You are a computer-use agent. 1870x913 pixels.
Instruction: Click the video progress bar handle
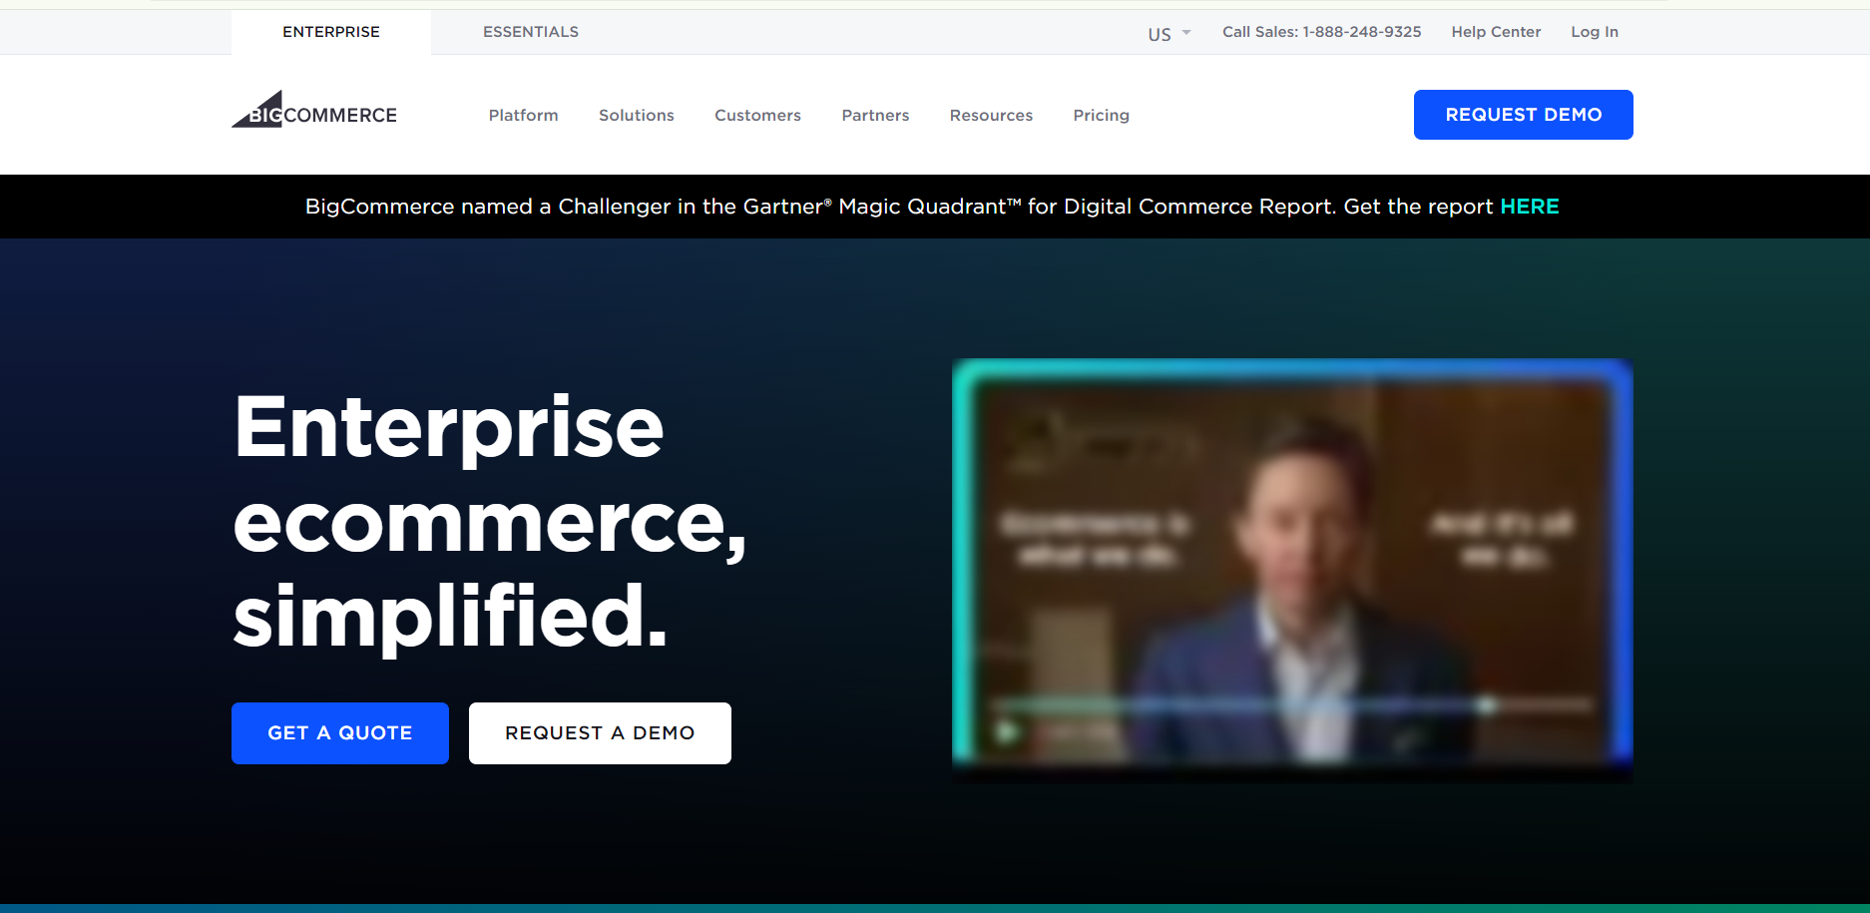1487,704
